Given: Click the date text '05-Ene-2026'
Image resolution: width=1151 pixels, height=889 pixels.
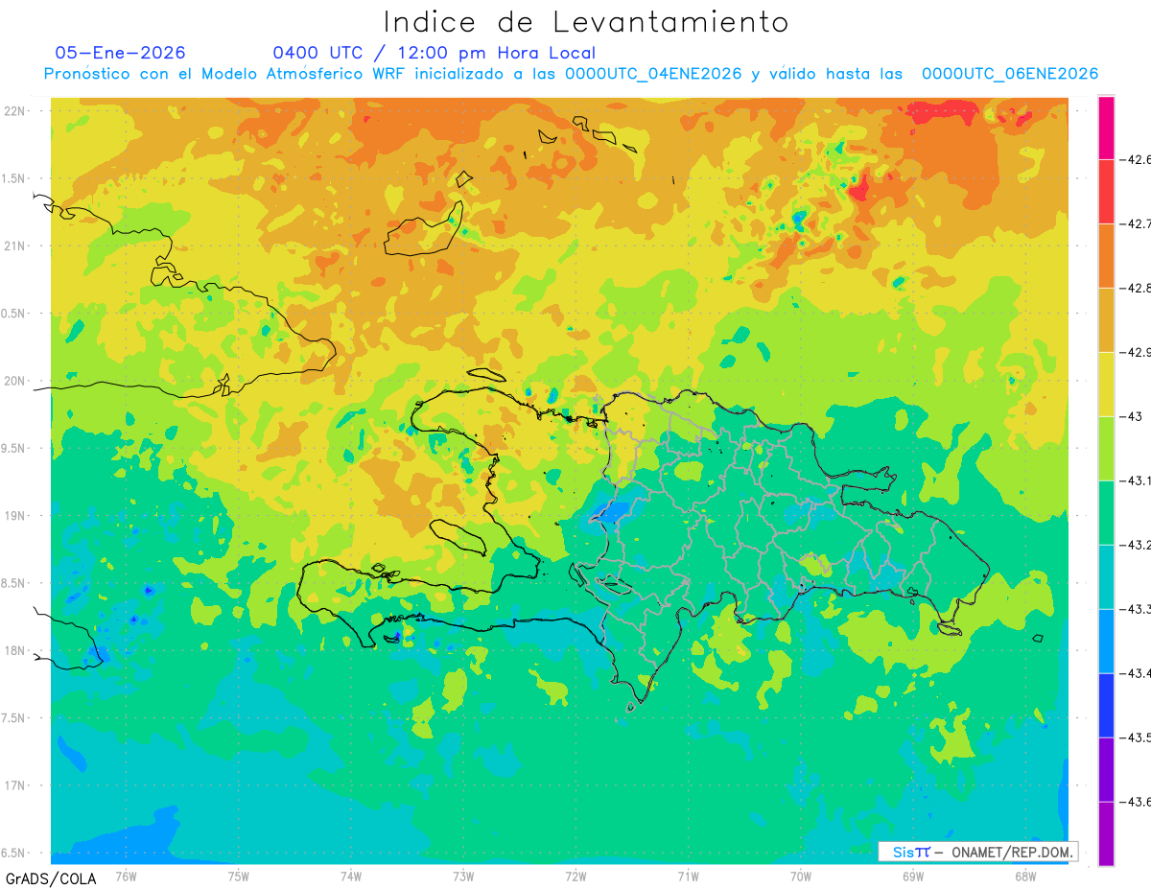Looking at the screenshot, I should 120,53.
